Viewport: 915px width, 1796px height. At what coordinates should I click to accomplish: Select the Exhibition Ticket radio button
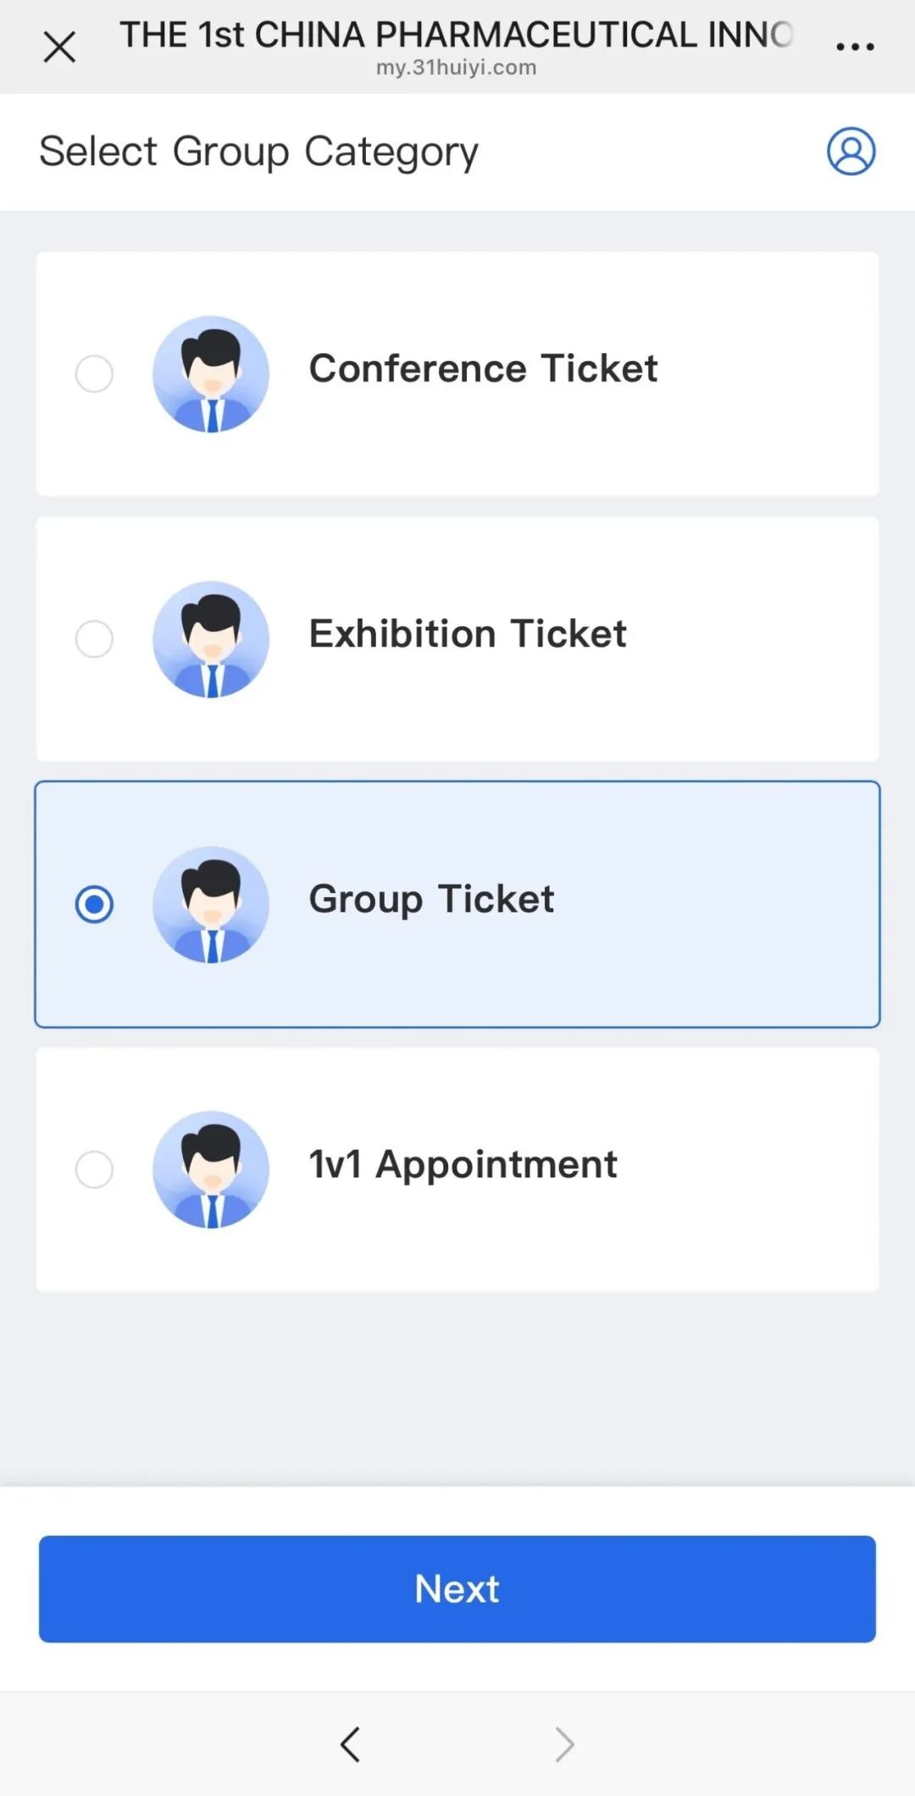94,639
